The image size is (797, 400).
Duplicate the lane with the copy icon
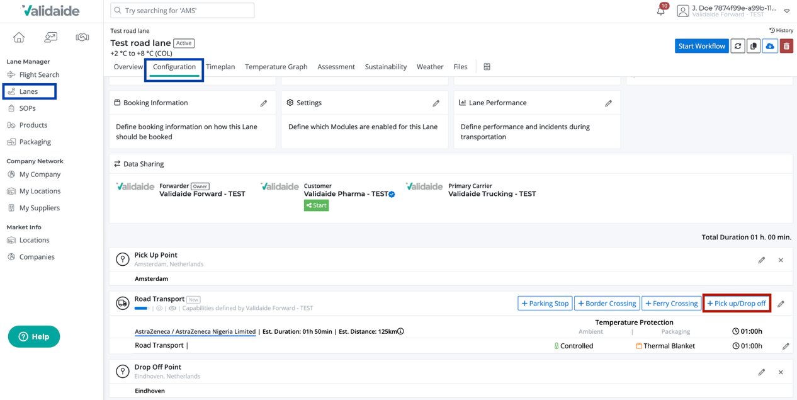(754, 45)
